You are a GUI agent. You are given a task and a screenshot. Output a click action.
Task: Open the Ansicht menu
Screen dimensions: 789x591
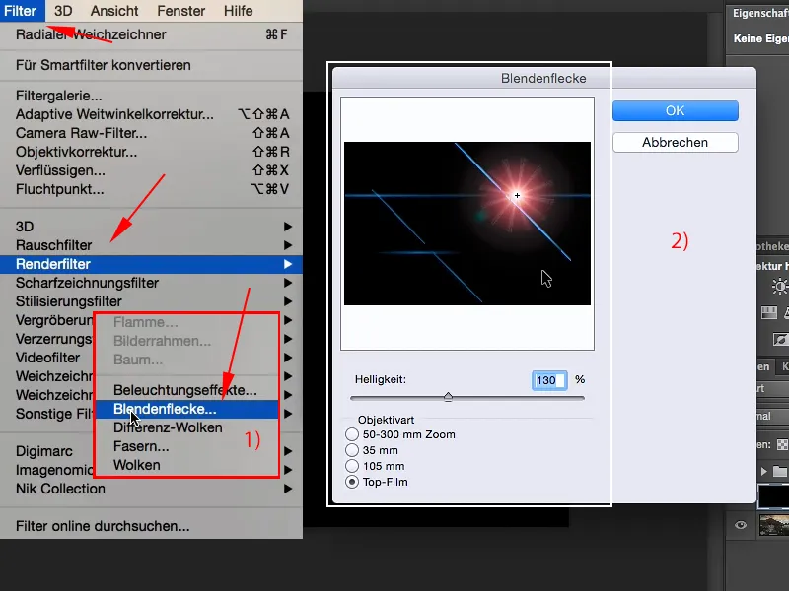tap(114, 11)
